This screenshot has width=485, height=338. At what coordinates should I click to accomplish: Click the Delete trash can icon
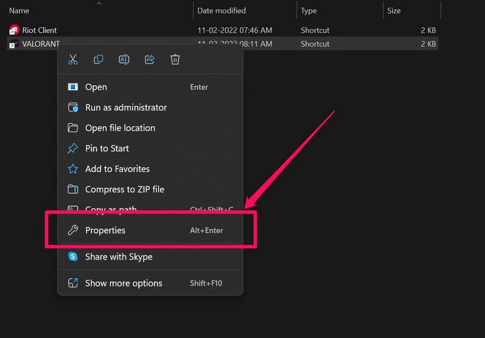pyautogui.click(x=175, y=59)
